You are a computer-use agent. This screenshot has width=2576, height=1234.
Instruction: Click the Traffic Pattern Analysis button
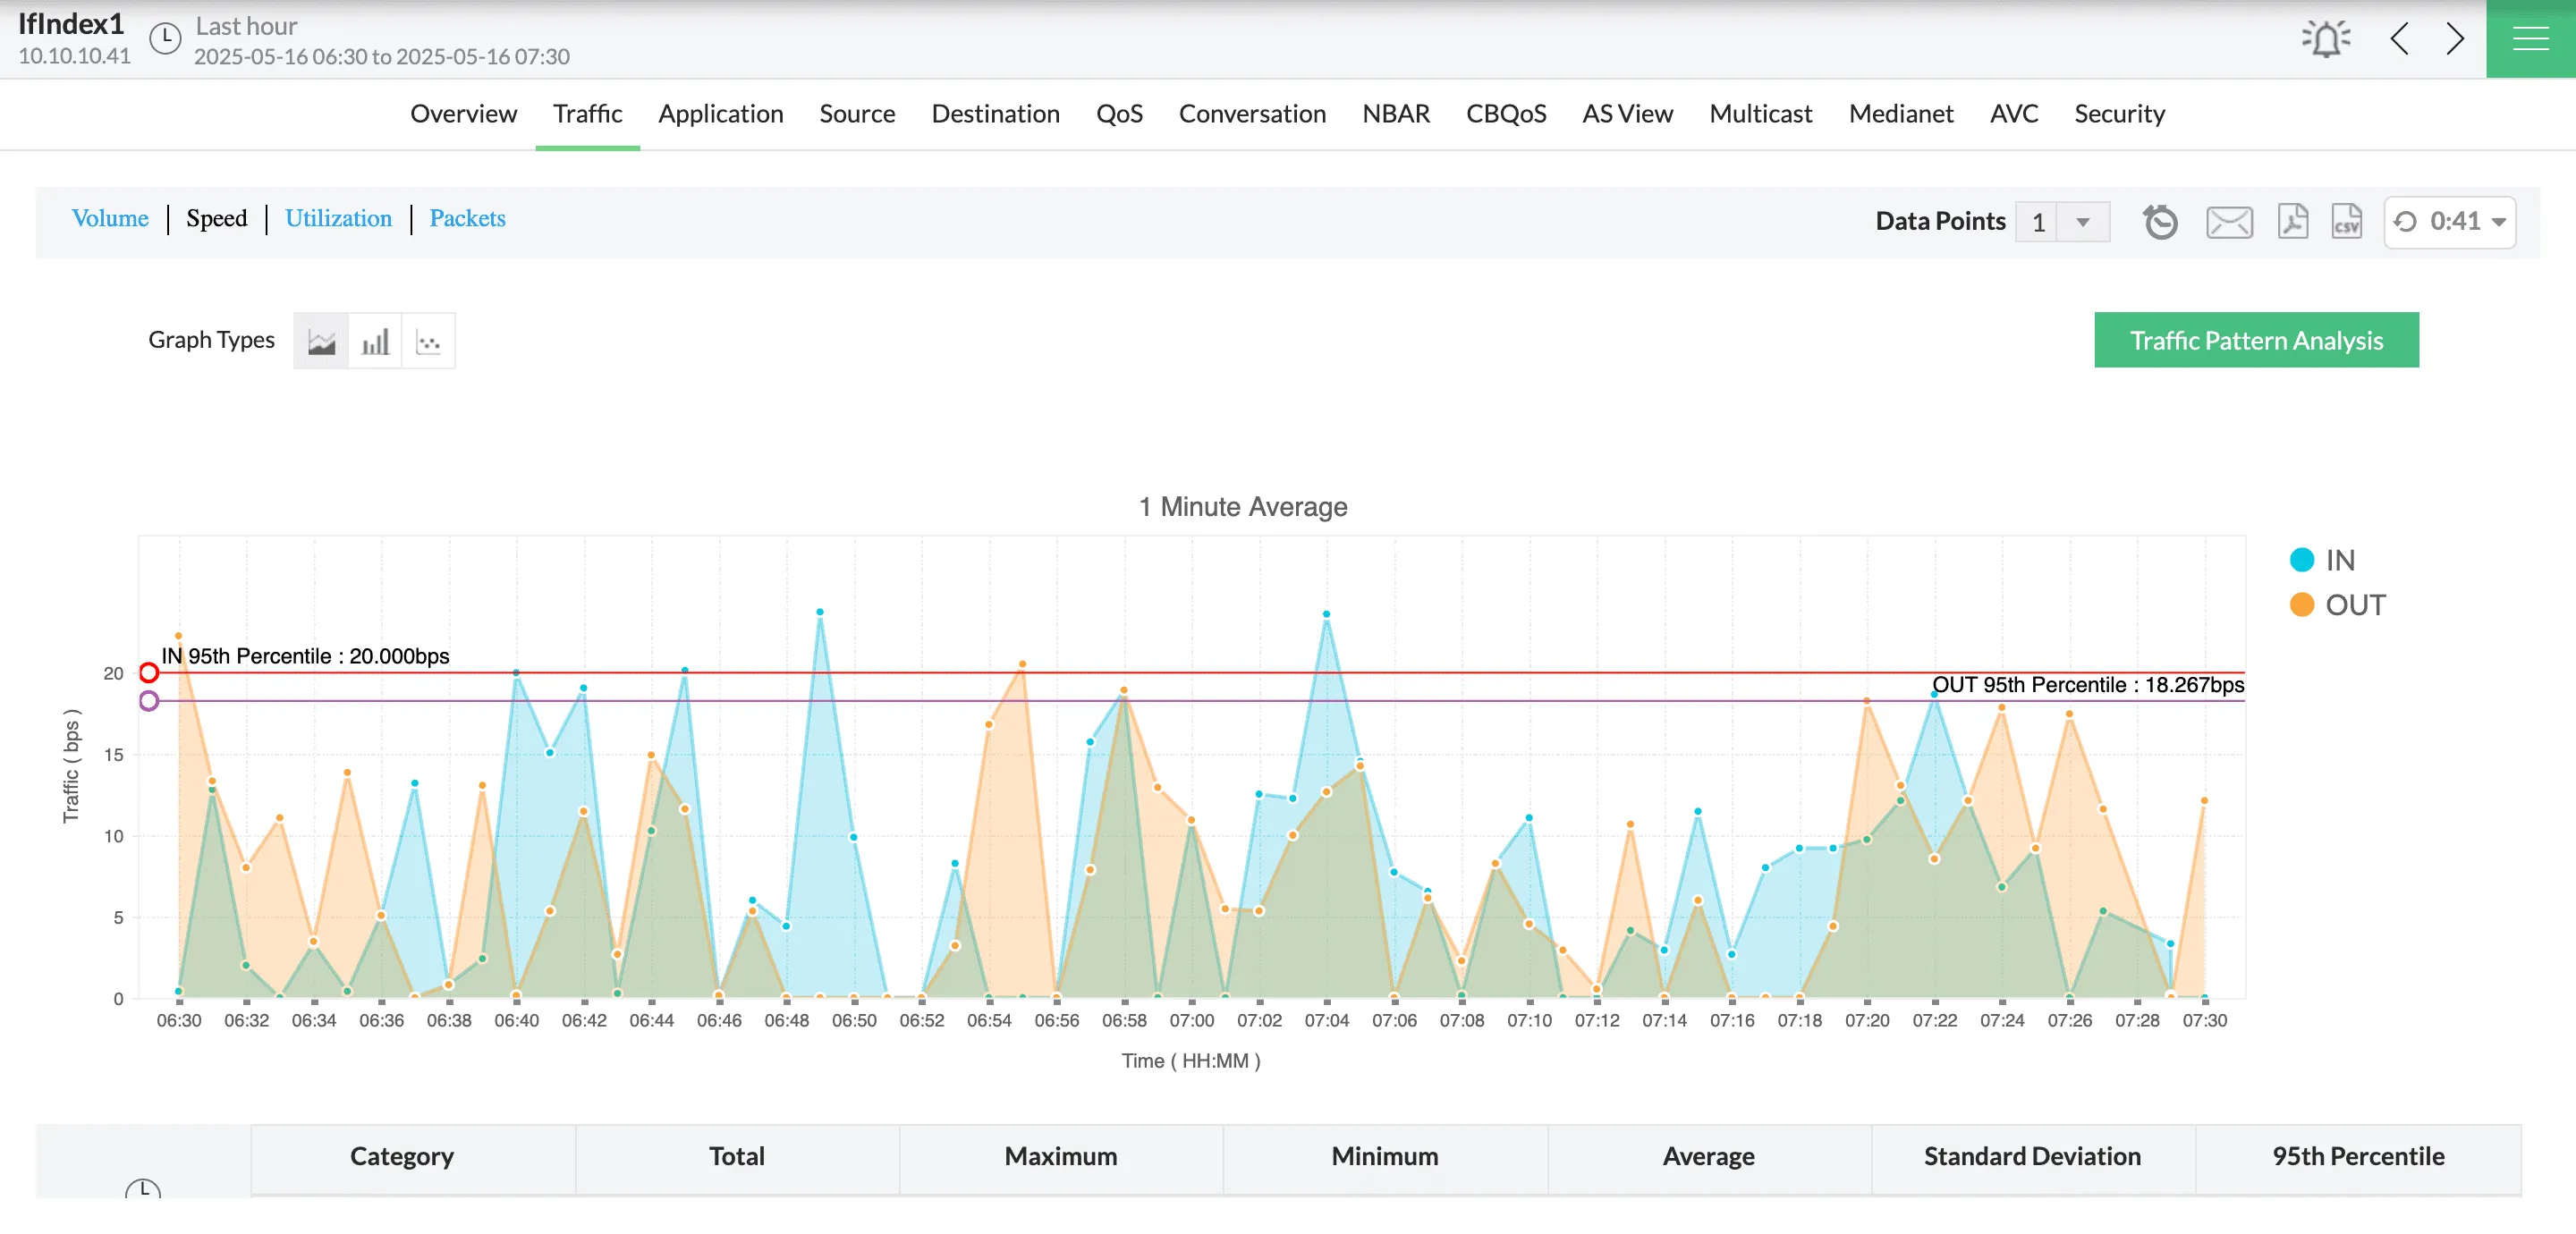pos(2256,340)
